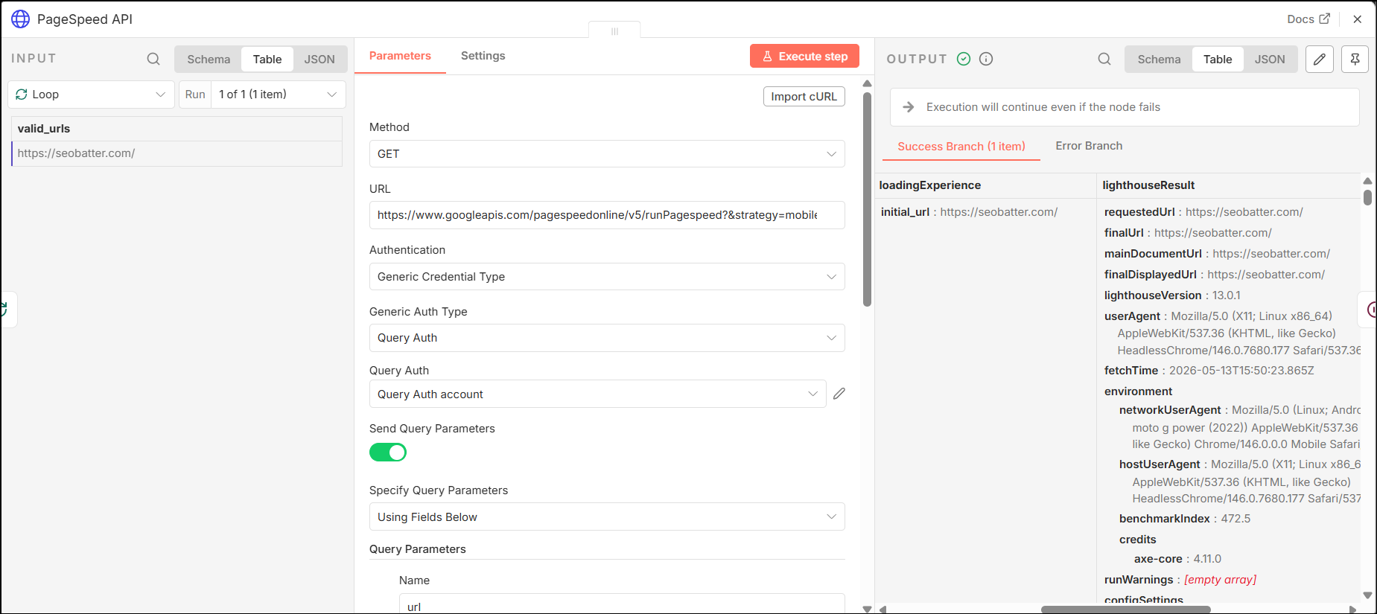
Task: Select the https://seobatter.com/ input cell
Action: click(177, 153)
